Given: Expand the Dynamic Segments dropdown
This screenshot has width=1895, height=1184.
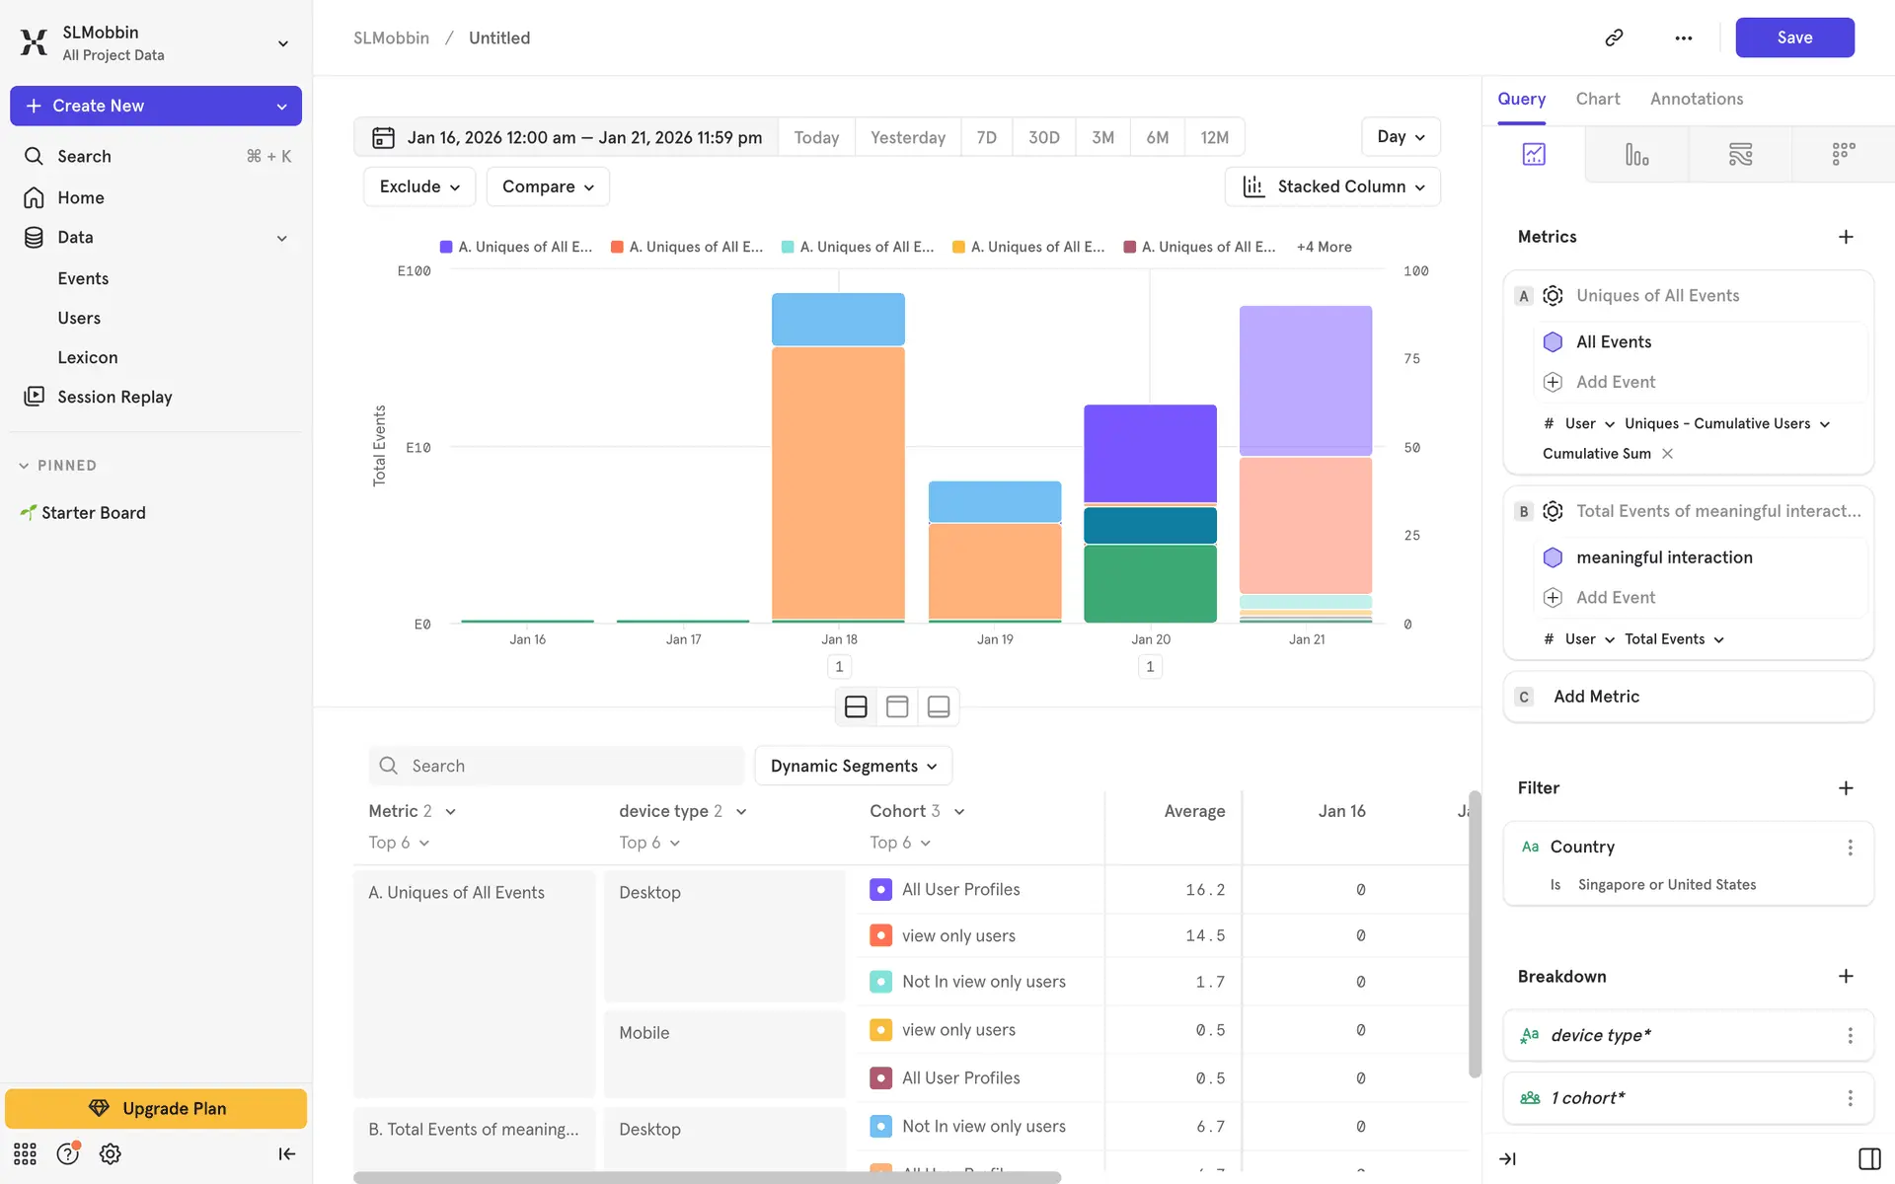Looking at the screenshot, I should 853,766.
